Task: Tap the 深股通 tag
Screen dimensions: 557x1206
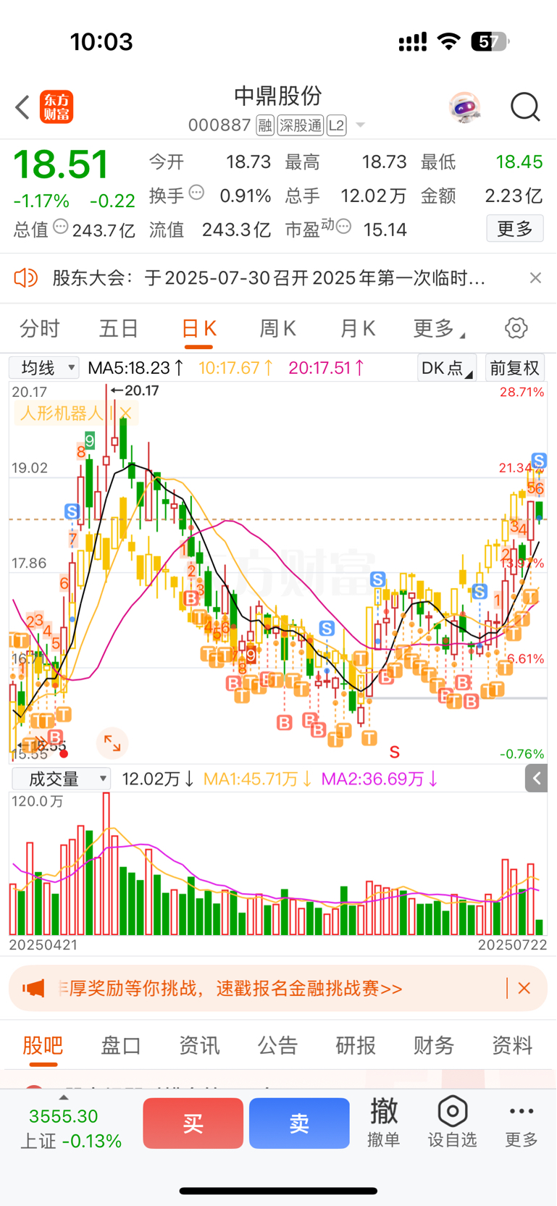Action: (x=301, y=126)
